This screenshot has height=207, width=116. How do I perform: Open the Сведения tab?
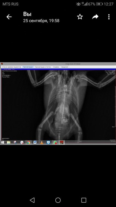pos(64,67)
